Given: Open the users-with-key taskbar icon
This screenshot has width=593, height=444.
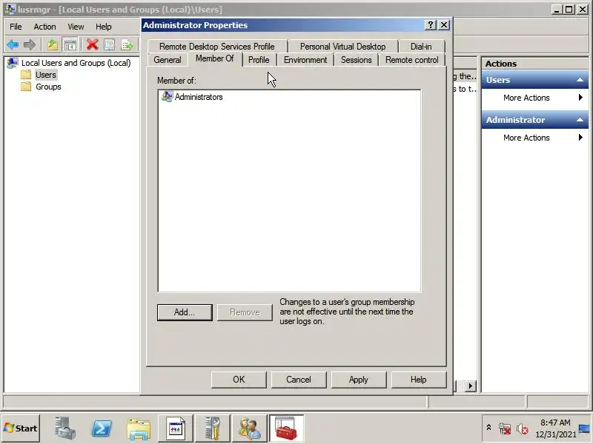Looking at the screenshot, I should pos(250,428).
